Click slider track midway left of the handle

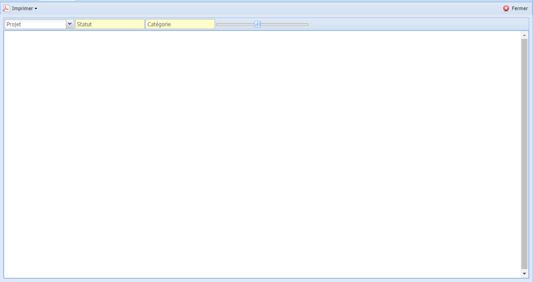tap(236, 24)
